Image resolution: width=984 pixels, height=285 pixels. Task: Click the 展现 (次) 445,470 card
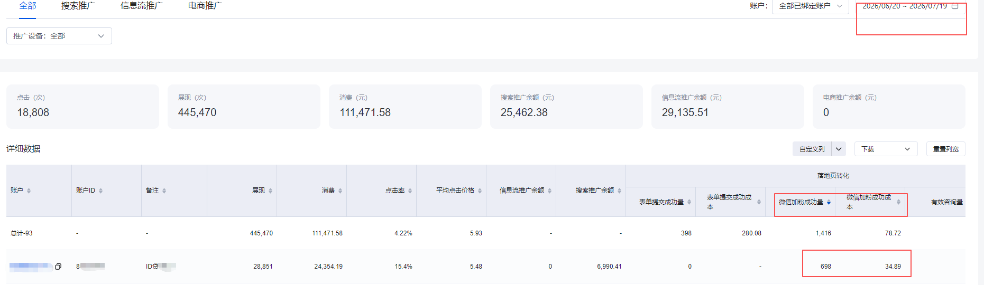tap(244, 106)
